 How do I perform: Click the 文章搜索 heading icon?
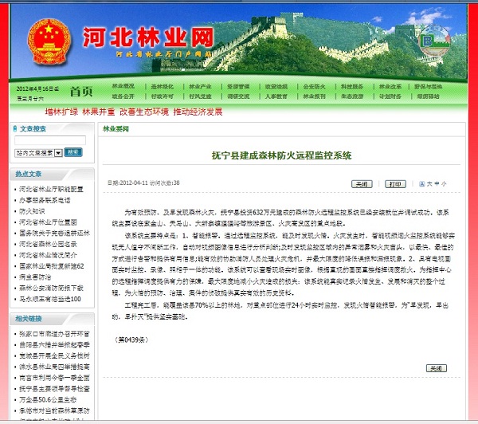point(15,129)
